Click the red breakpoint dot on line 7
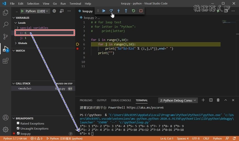239x141 pixels. pos(78,49)
